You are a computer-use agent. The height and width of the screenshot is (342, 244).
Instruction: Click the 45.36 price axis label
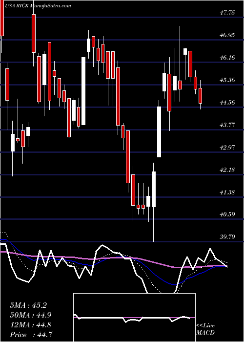click(x=227, y=80)
